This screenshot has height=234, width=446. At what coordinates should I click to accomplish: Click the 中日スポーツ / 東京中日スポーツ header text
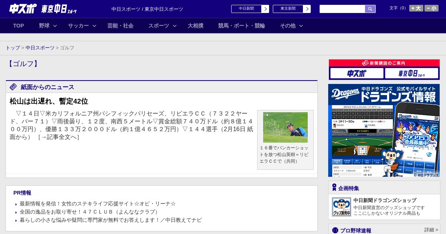click(147, 9)
